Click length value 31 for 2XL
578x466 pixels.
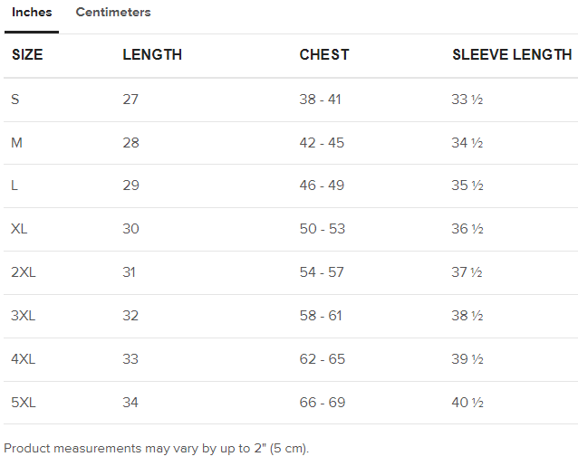(x=130, y=272)
